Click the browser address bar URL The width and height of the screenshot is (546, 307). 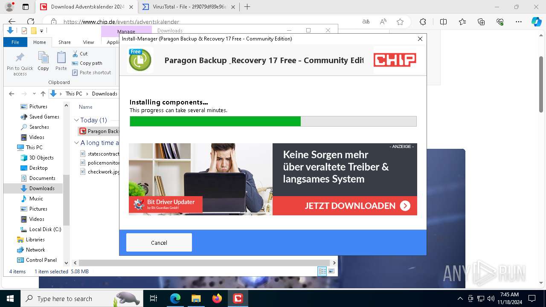121,22
